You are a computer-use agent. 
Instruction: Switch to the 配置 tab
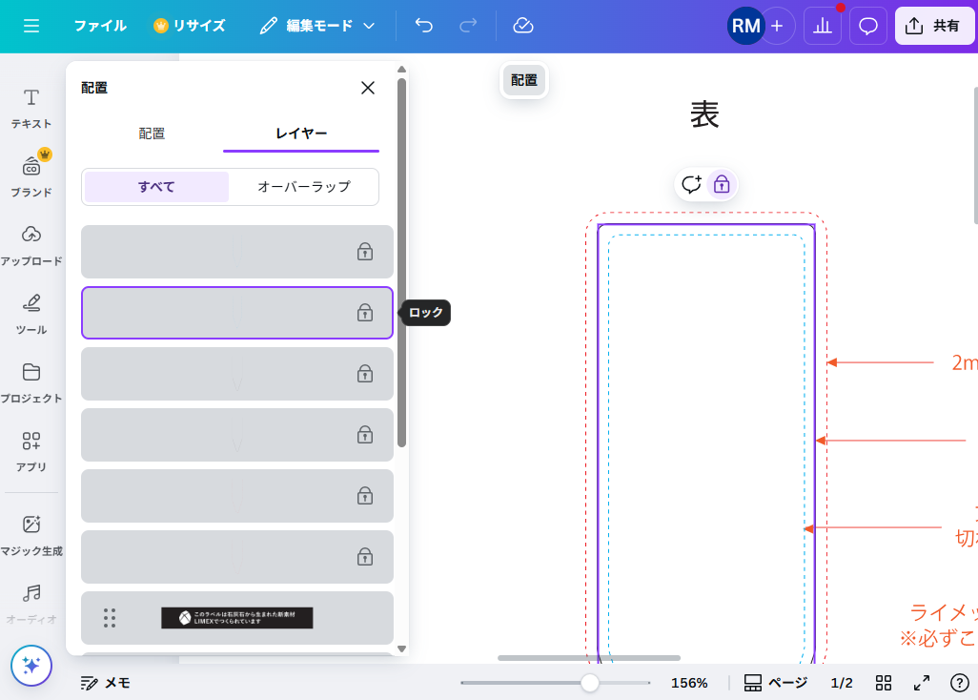pyautogui.click(x=152, y=134)
